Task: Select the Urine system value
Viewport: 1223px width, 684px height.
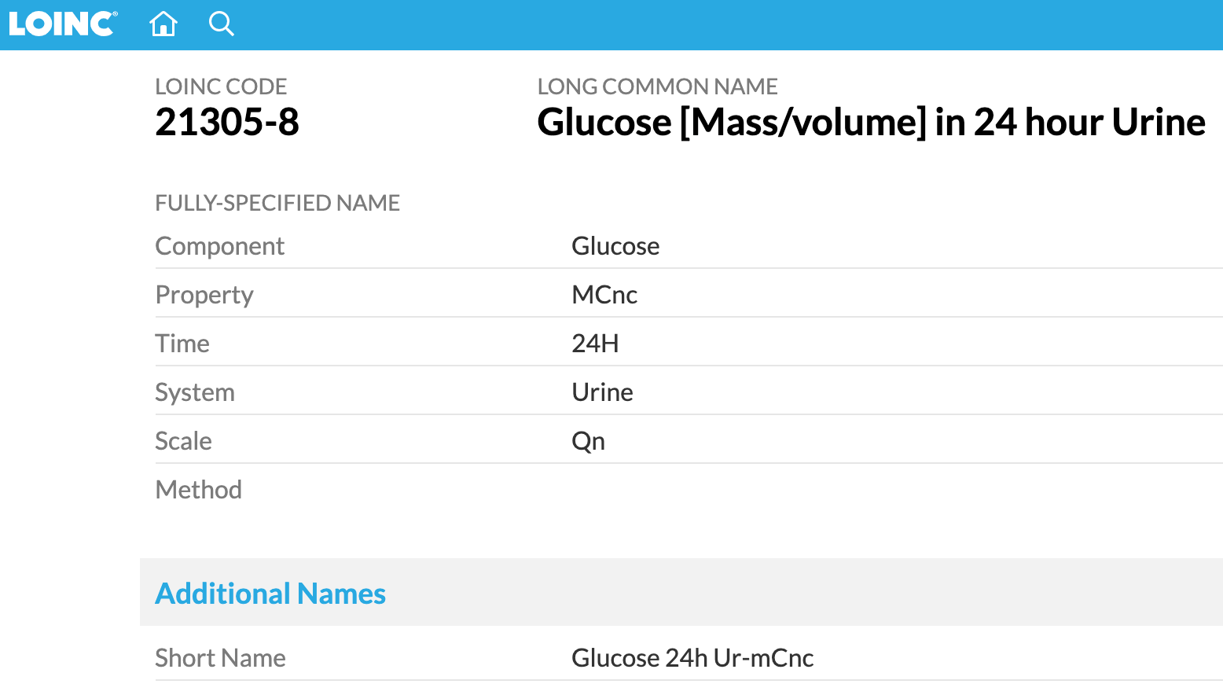Action: pyautogui.click(x=602, y=392)
